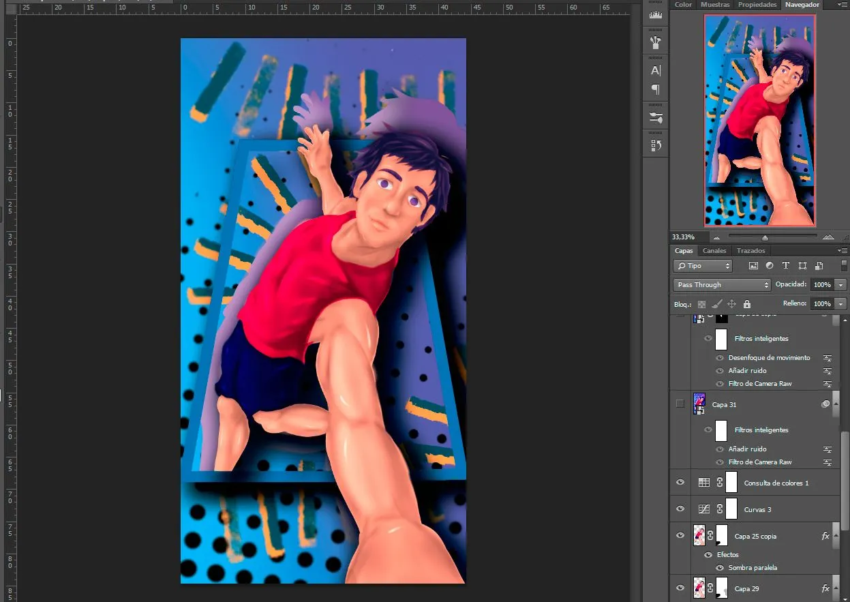Open the Brush Presets panel icon
Viewport: 850px width, 602px height.
point(656,42)
